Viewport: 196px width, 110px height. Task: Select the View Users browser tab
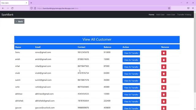point(14,3)
